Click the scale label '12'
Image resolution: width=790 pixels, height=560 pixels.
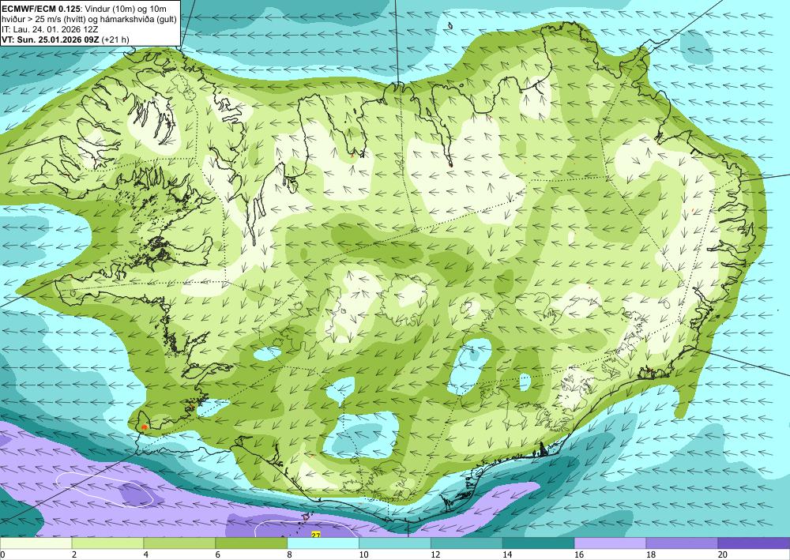435,555
